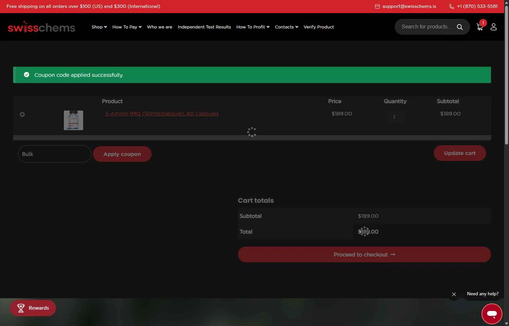The height and width of the screenshot is (326, 509).
Task: Click the Cart totals heading
Action: click(256, 200)
